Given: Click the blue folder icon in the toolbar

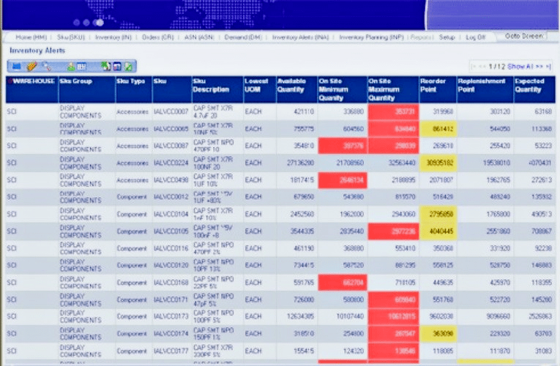Looking at the screenshot, I should tap(16, 67).
